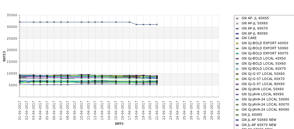
Task: Click the GN GJ-G-37 LOCAL 60X70 label
Action: pyautogui.click(x=263, y=79)
